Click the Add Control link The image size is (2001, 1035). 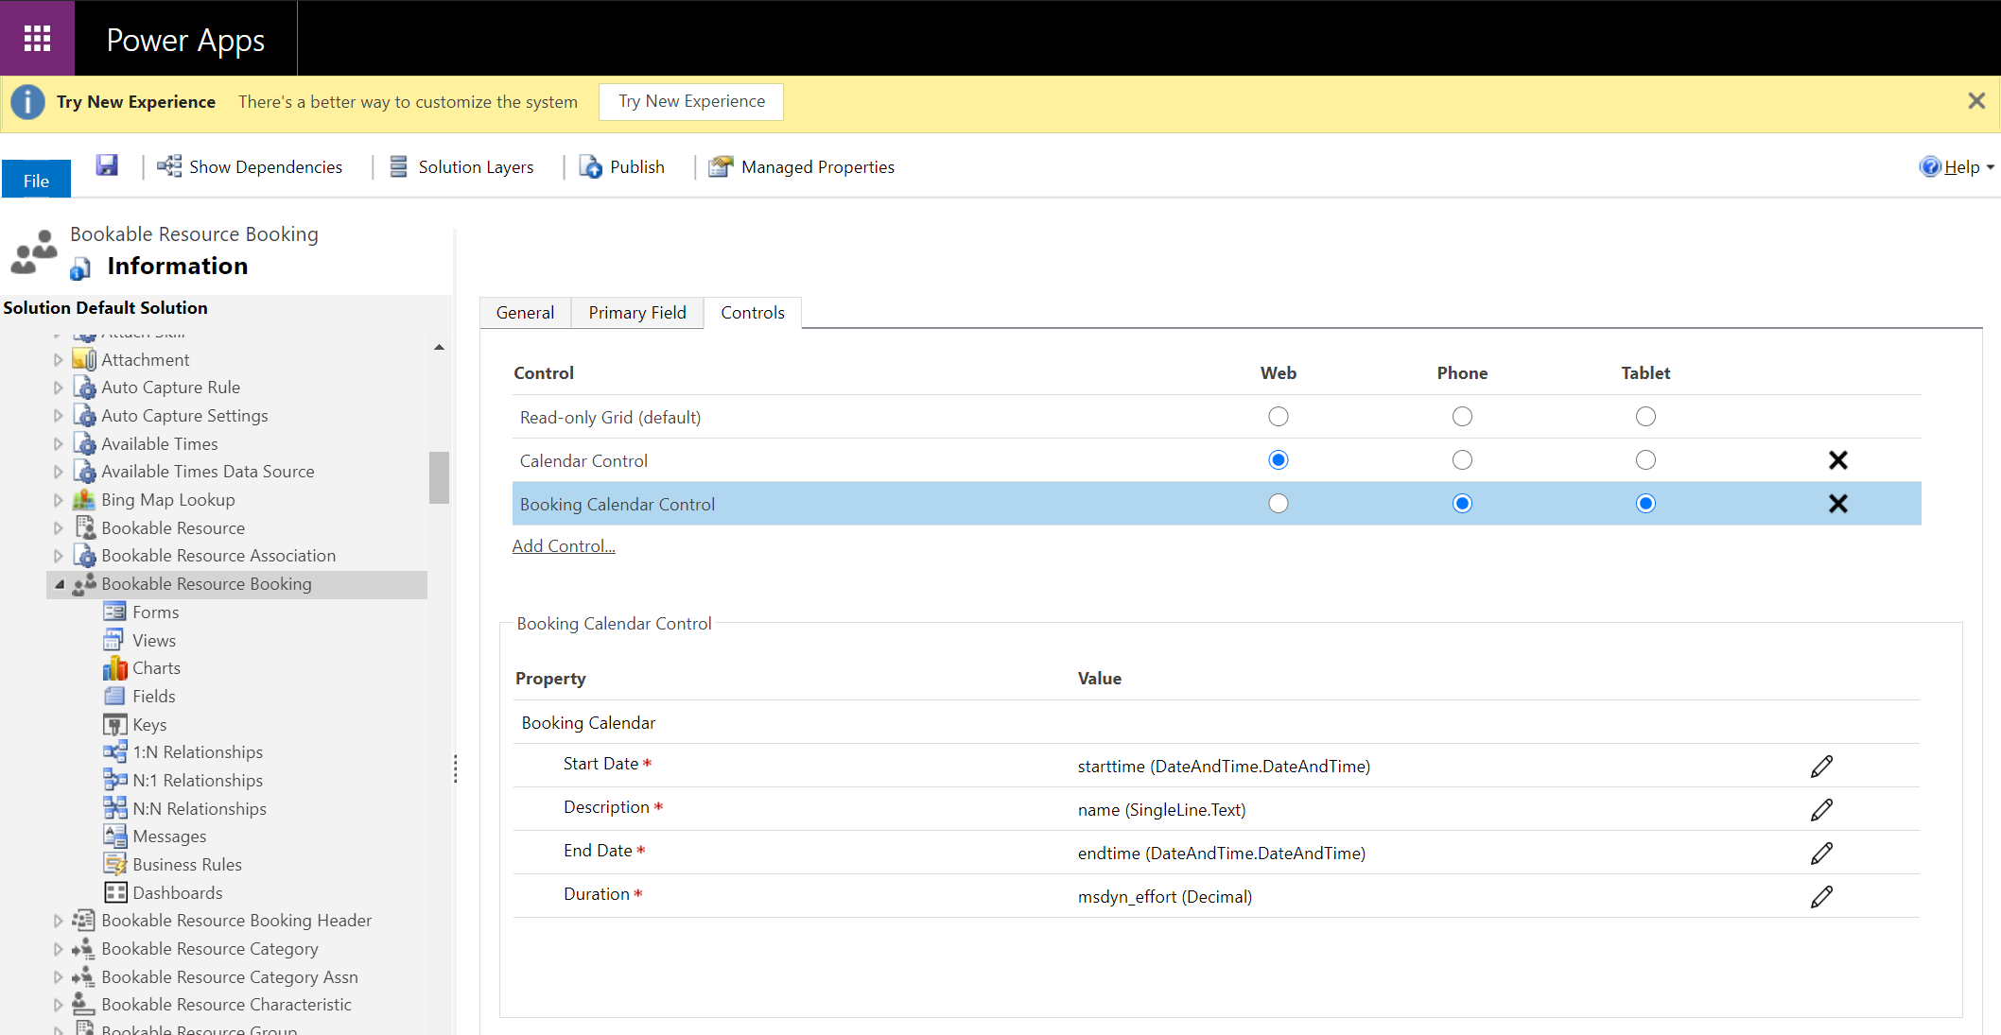pos(564,543)
